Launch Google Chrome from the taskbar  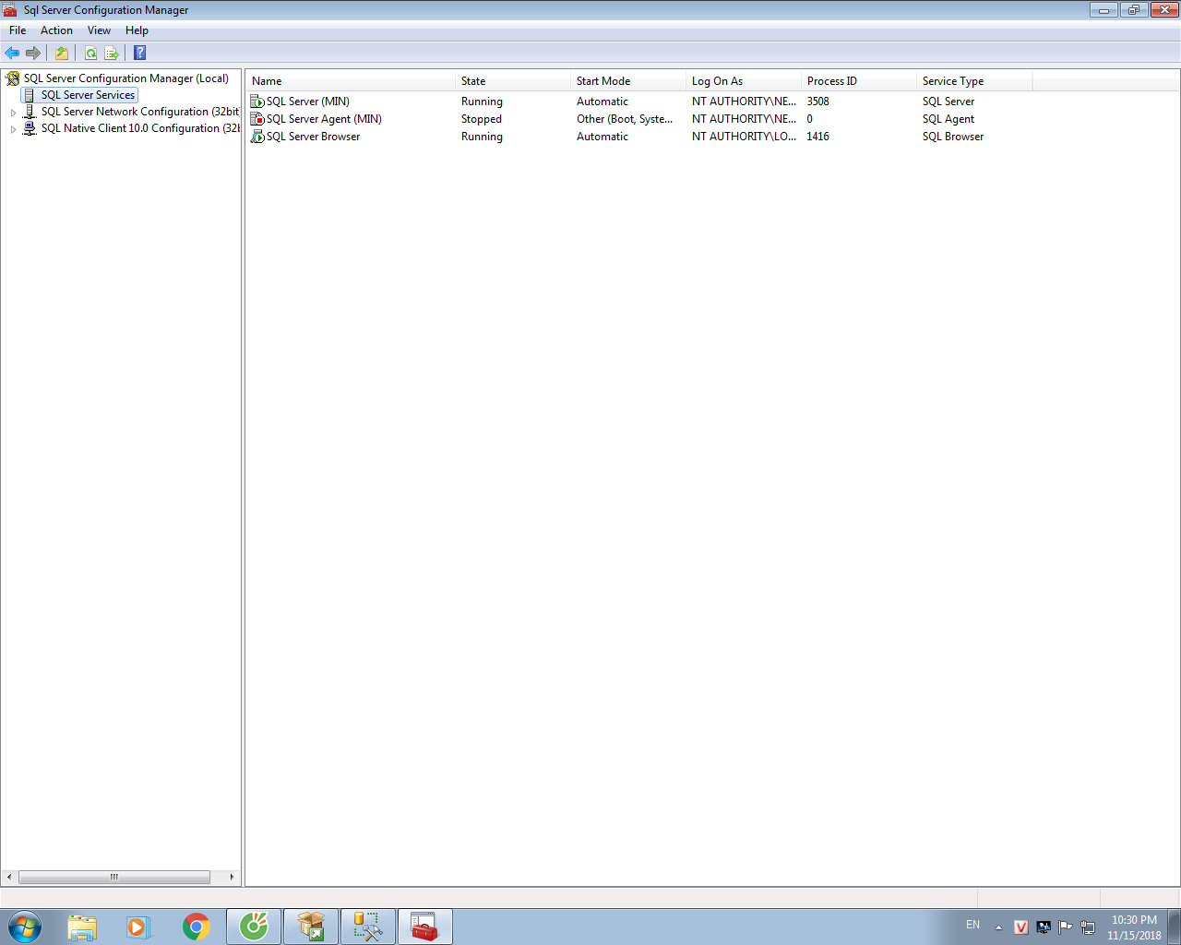point(196,927)
